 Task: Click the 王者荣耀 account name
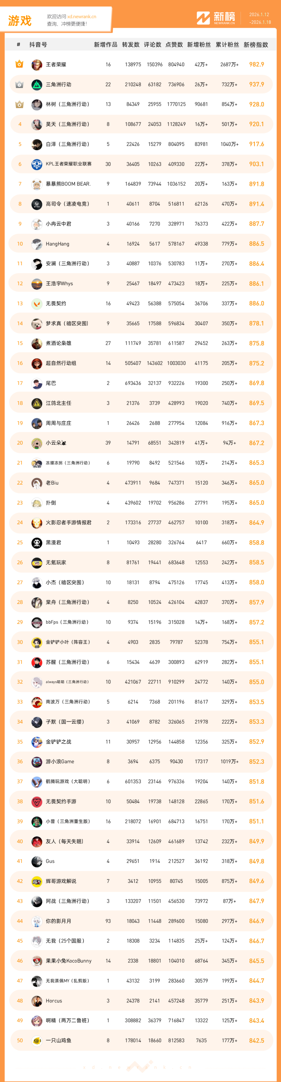click(x=56, y=65)
